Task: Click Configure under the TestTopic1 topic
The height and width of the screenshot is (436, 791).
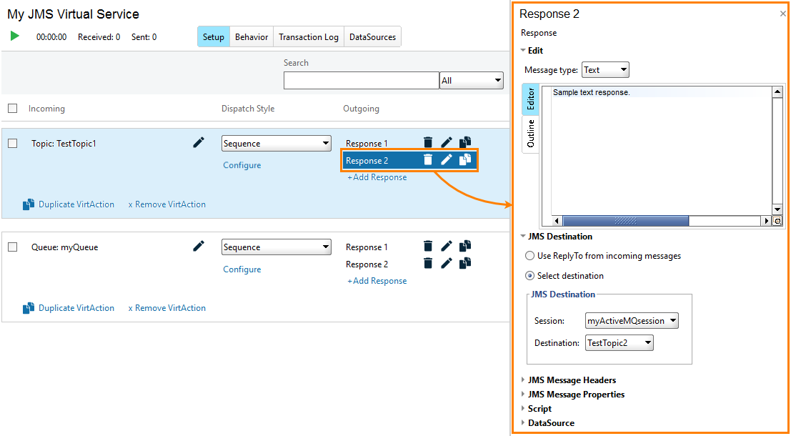Action: (242, 165)
